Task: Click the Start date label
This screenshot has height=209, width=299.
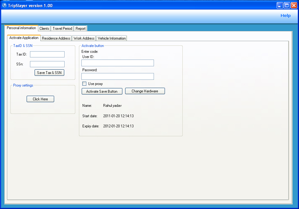Action: (90, 116)
